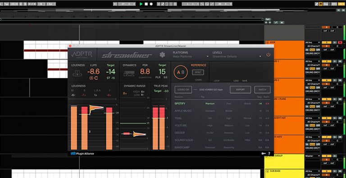Click the play icon beside C under LUFS

click(91, 78)
